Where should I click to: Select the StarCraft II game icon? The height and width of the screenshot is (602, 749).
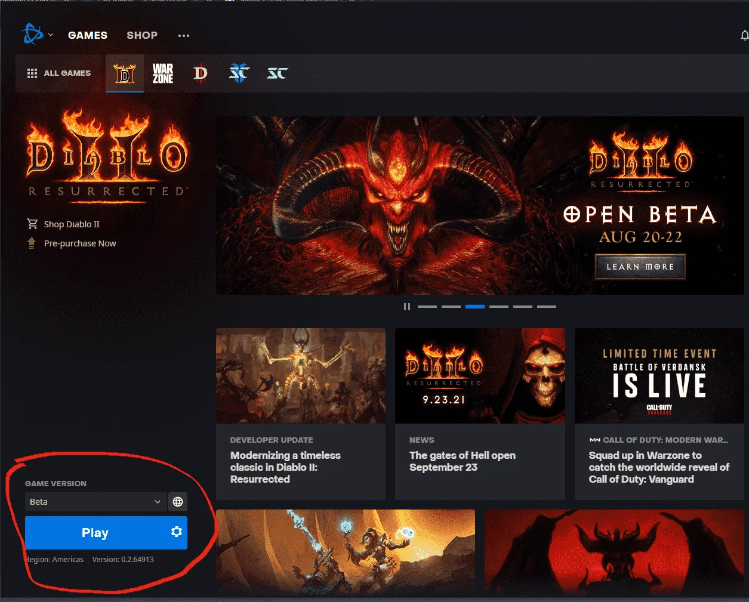tap(239, 73)
